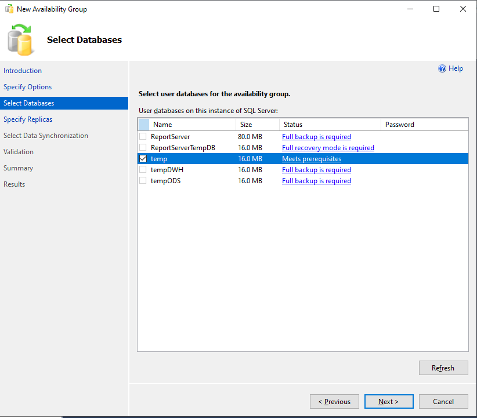Open ReportServer 'Full backup is required' link
Image resolution: width=477 pixels, height=418 pixels.
pos(316,137)
